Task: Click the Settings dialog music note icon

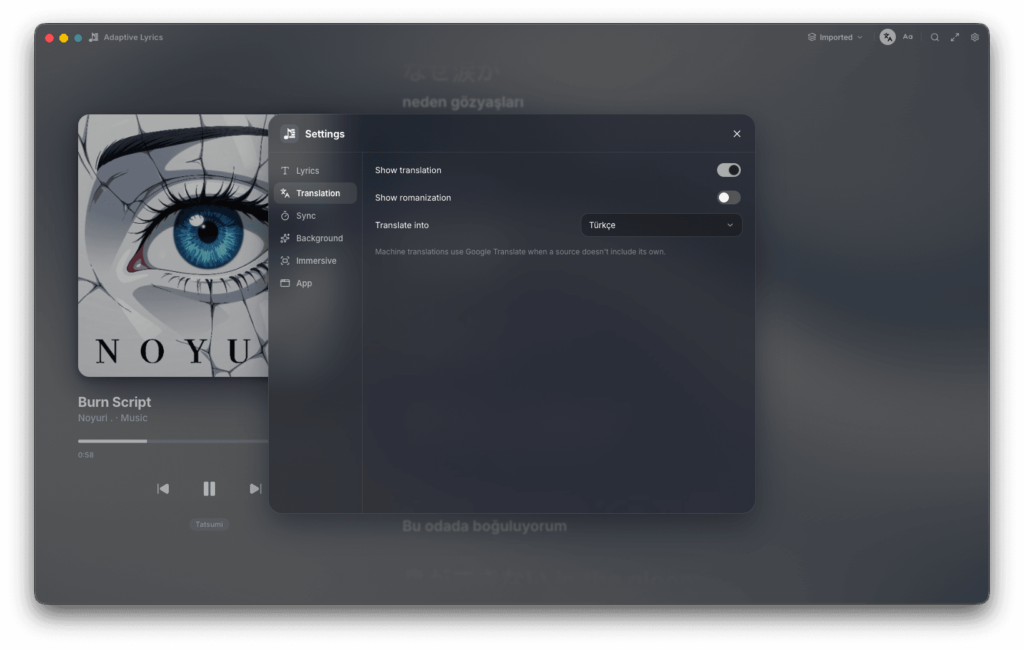Action: (x=289, y=134)
